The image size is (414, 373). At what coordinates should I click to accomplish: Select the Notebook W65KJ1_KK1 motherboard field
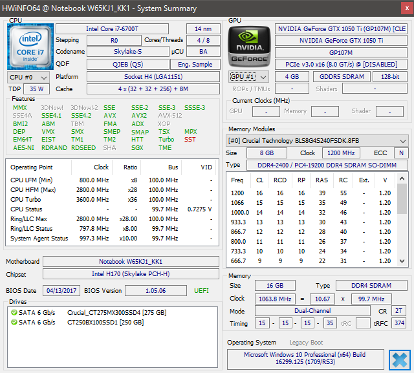click(129, 262)
